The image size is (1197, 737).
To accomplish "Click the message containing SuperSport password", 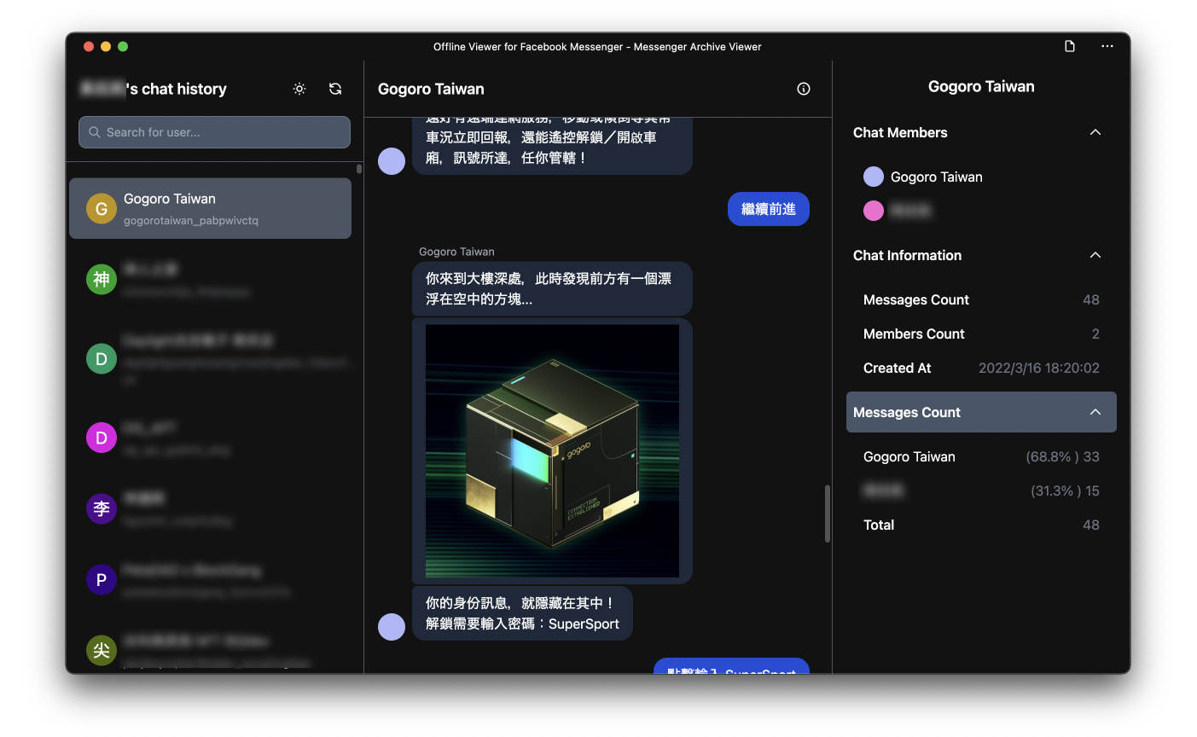I will point(522,613).
